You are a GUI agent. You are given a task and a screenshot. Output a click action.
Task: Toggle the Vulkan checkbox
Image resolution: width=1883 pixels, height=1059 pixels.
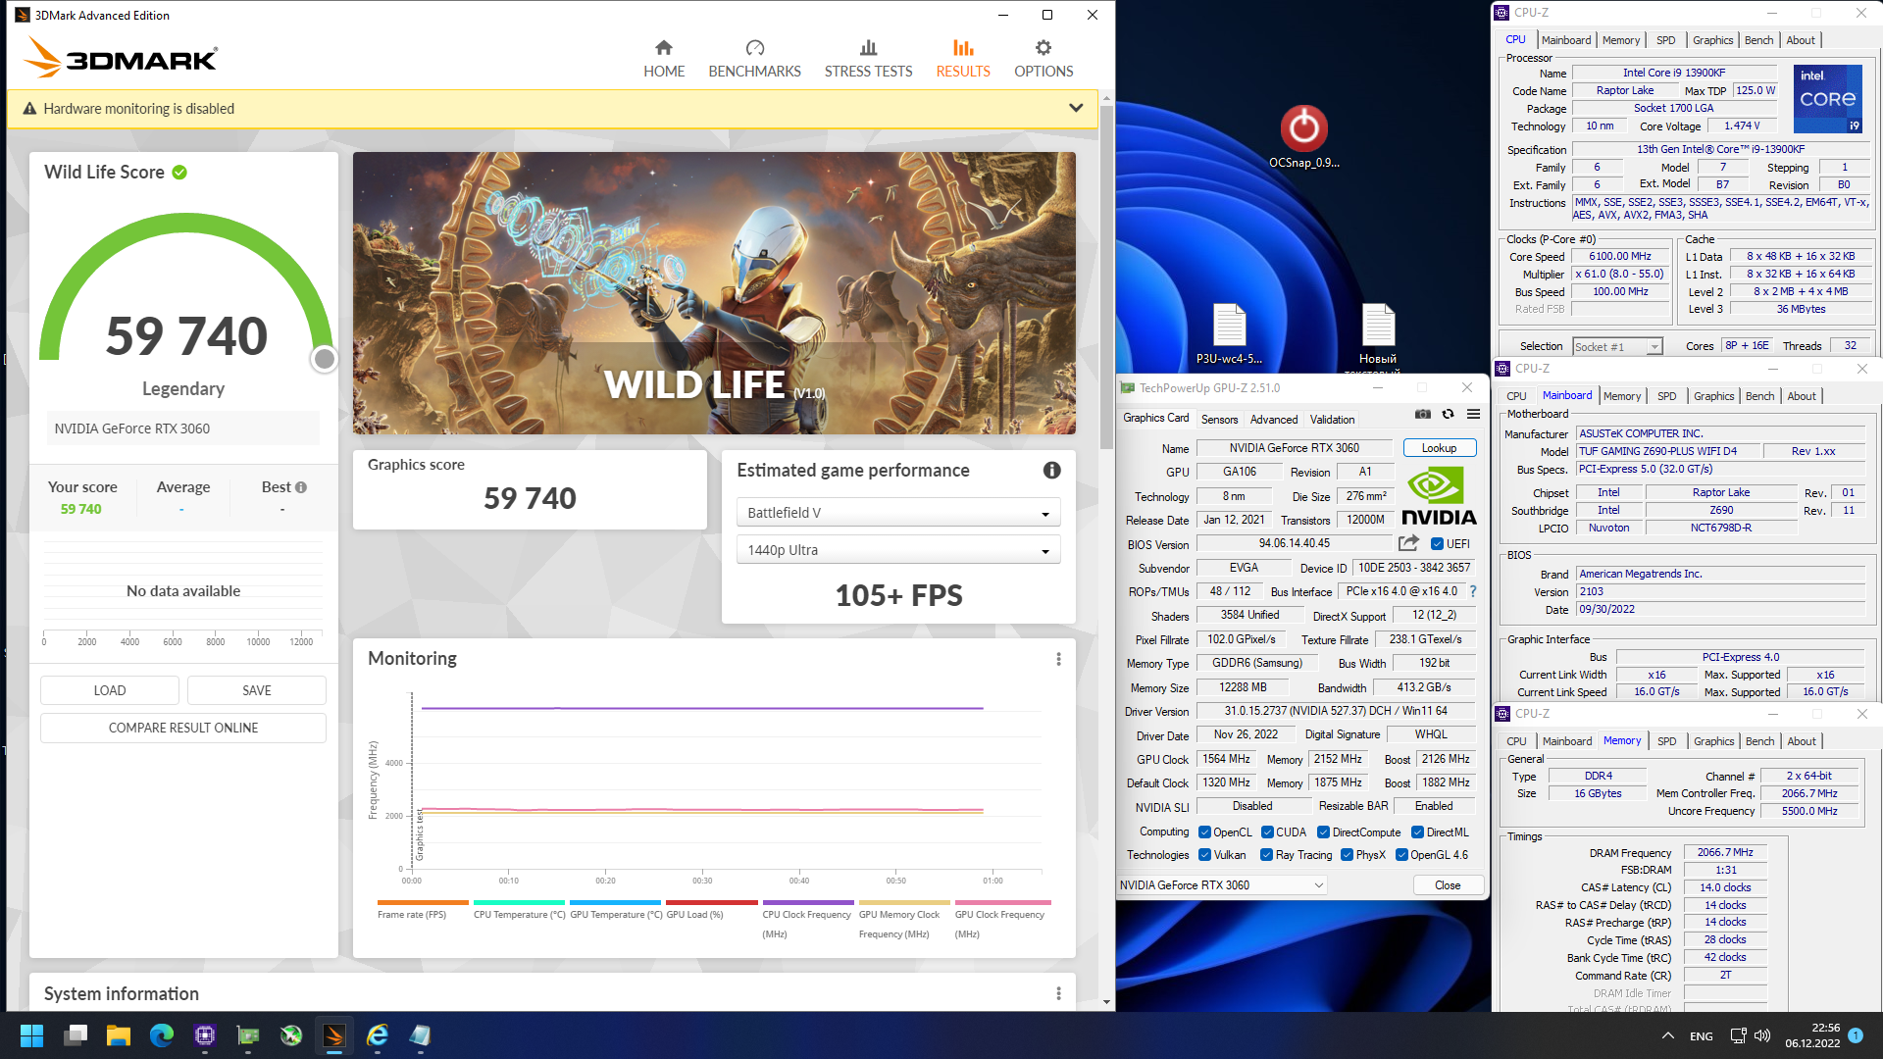click(x=1204, y=855)
